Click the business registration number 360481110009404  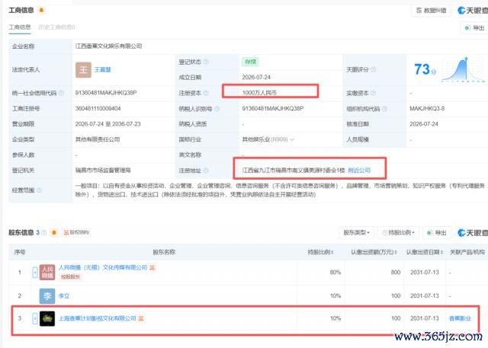98,108
